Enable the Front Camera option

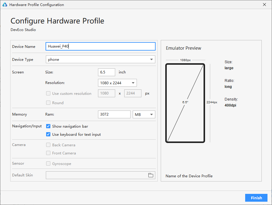[x=48, y=153]
